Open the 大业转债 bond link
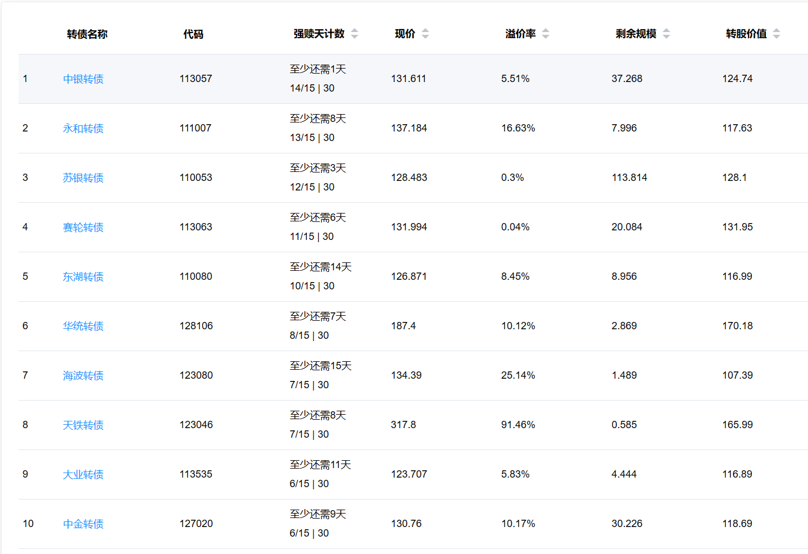The image size is (808, 554). pos(83,475)
